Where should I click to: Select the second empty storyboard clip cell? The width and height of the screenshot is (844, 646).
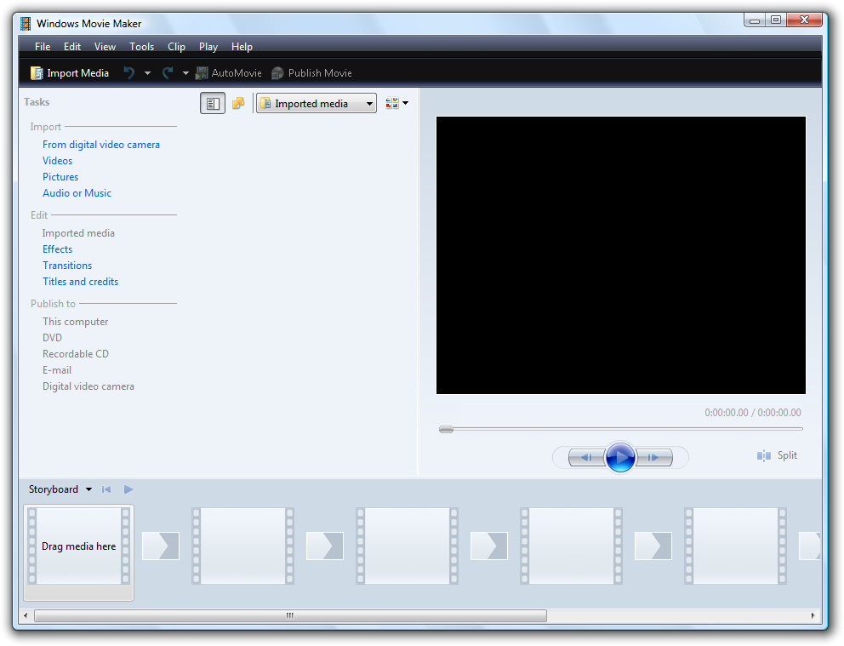[x=407, y=546]
